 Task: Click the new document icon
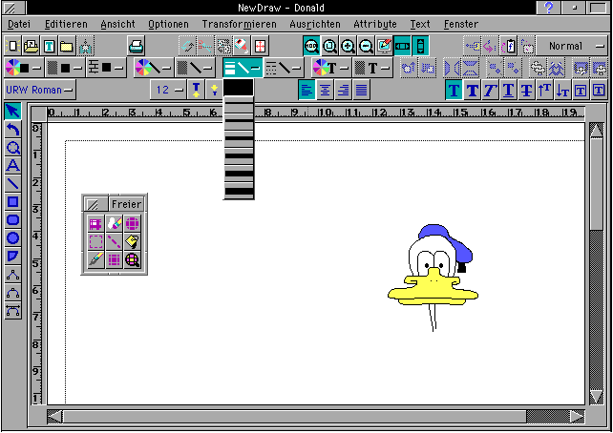tap(12, 46)
